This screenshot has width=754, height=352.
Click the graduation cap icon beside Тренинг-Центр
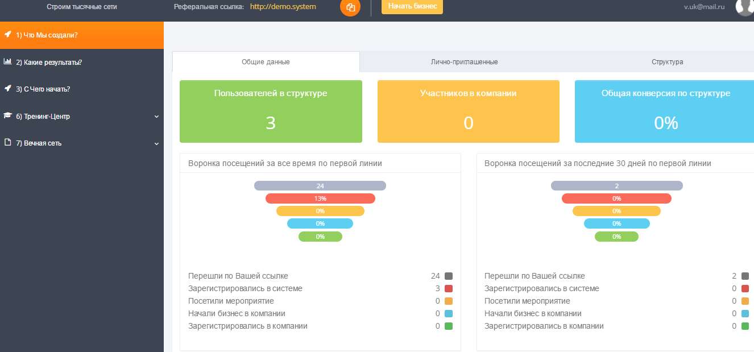click(8, 115)
